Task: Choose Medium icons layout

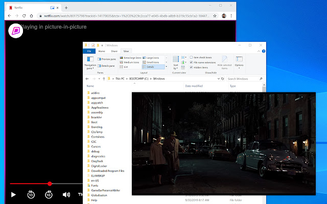Action: coord(129,62)
